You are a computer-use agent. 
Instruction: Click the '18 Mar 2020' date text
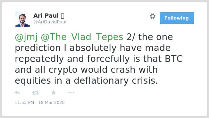[52, 102]
